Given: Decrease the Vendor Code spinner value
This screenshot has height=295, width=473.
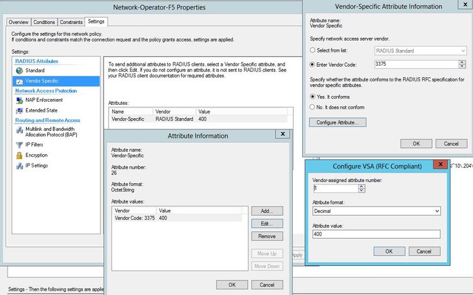Looking at the screenshot, I should point(462,66).
